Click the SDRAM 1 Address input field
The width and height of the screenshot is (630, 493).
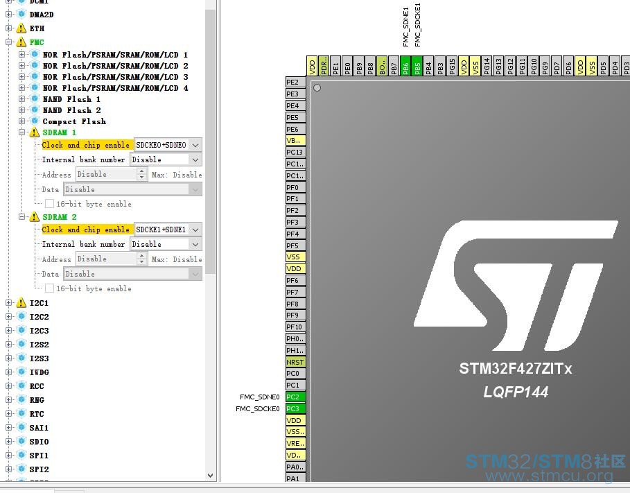coord(107,175)
